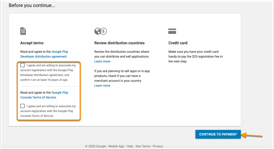Screen dimensions: 274x150
Task: Click Learn more about merchant accounts
Action: [x=102, y=86]
